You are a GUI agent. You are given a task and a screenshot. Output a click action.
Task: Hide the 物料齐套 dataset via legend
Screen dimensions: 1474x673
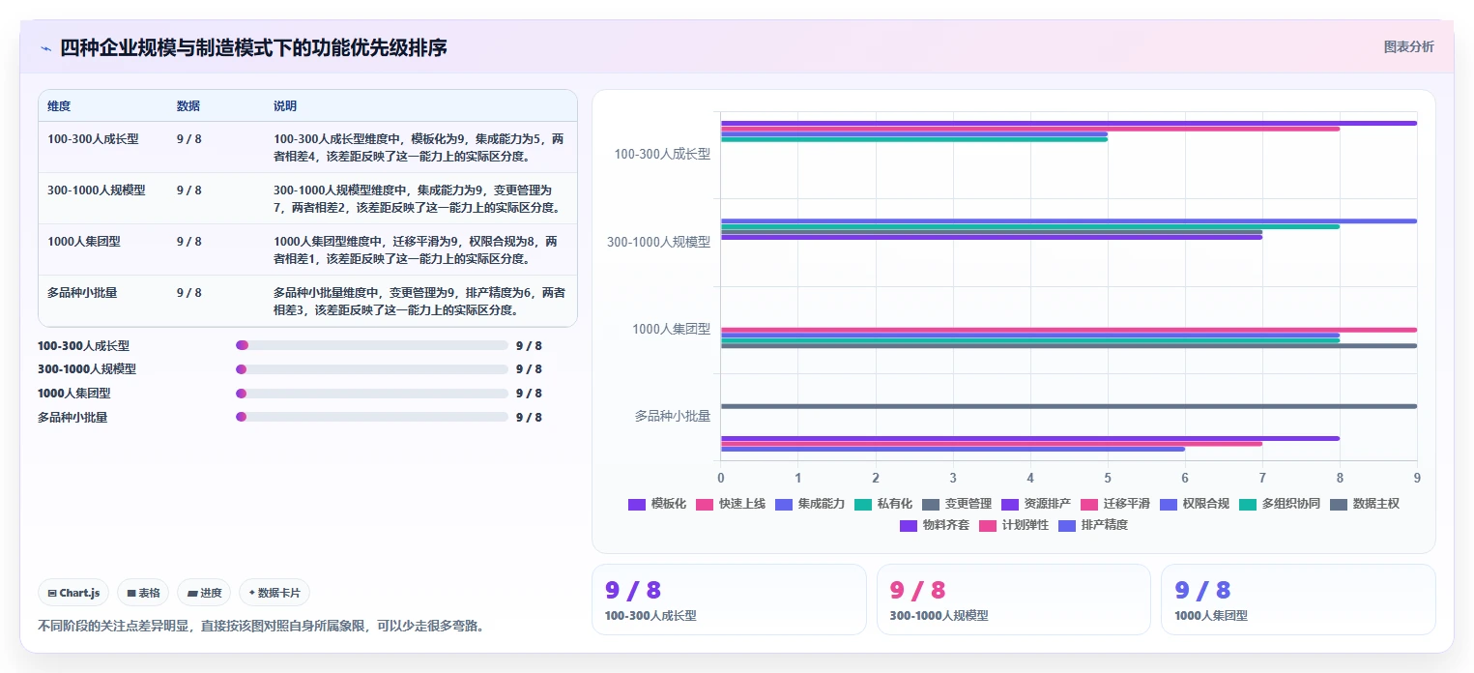point(935,525)
